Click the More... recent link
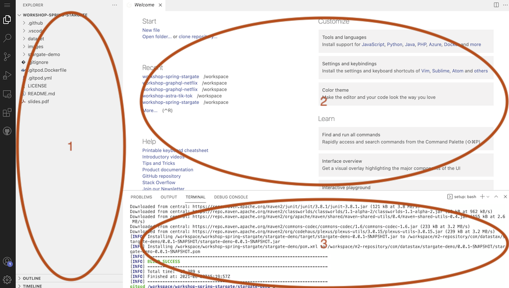Image resolution: width=509 pixels, height=288 pixels. point(149,110)
